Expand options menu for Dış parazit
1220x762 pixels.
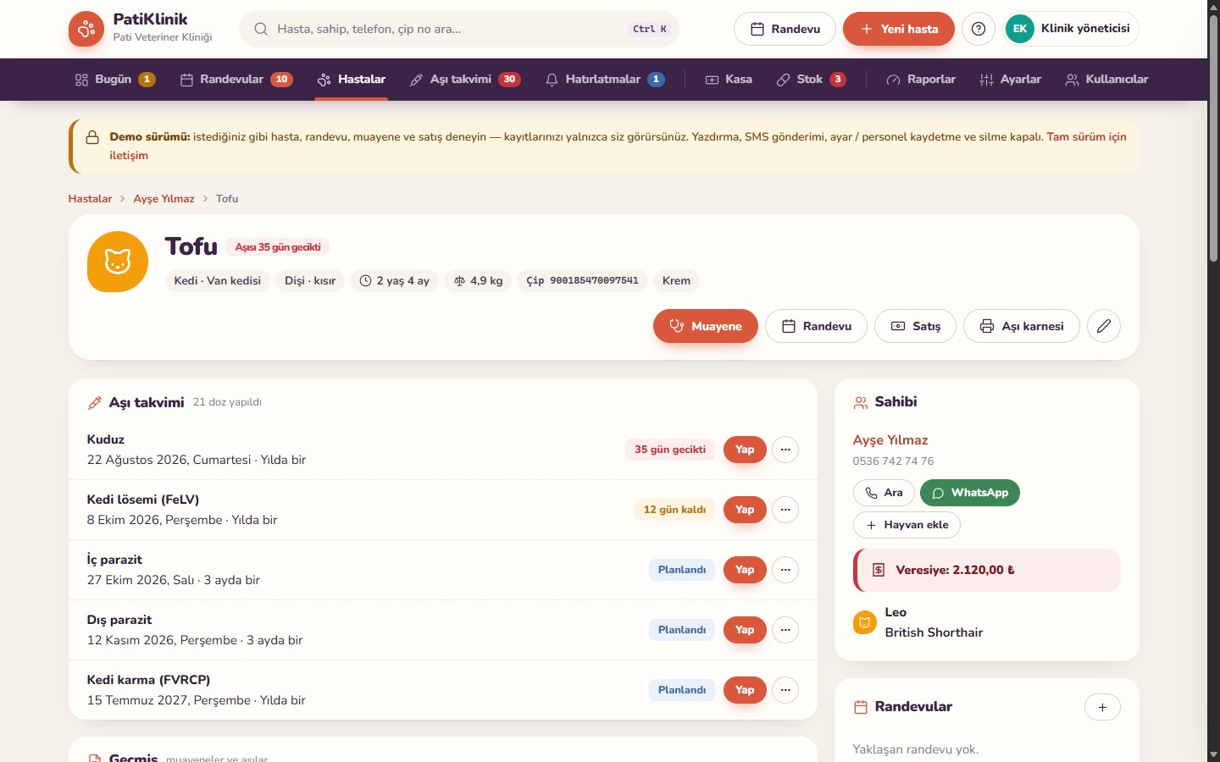[x=785, y=630]
